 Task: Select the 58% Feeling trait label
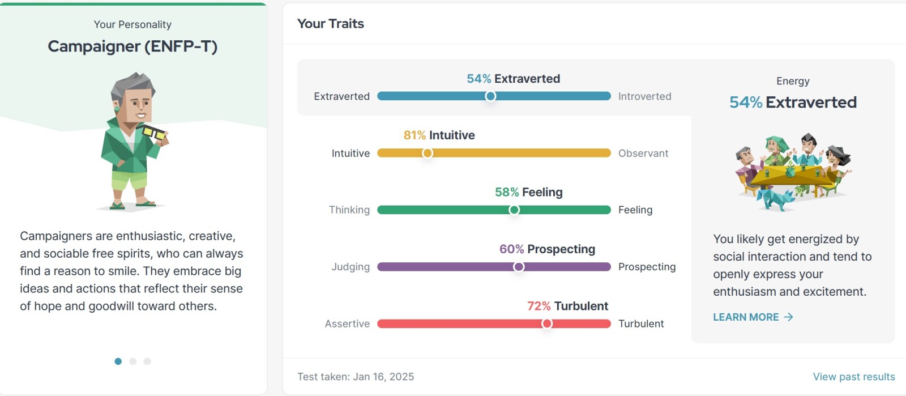tap(528, 192)
